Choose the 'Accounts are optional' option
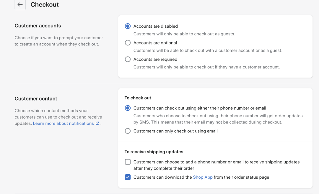 [128, 43]
